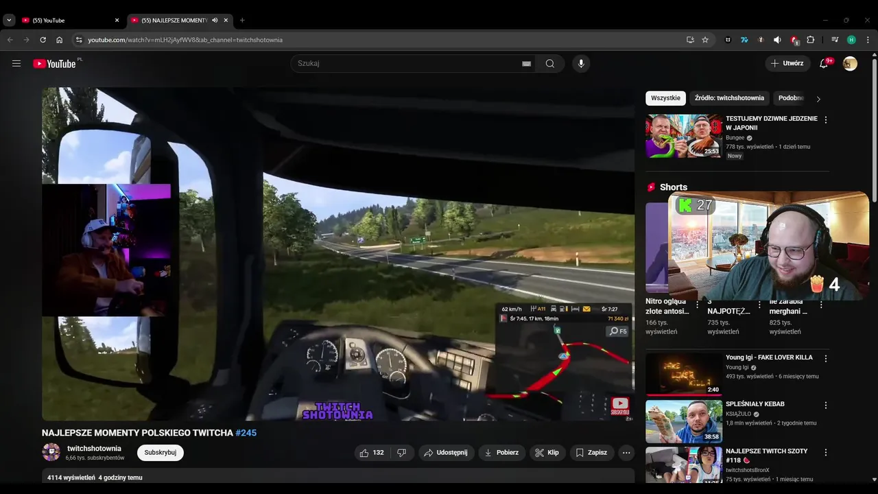Click the Udostępnij share button

[446, 453]
